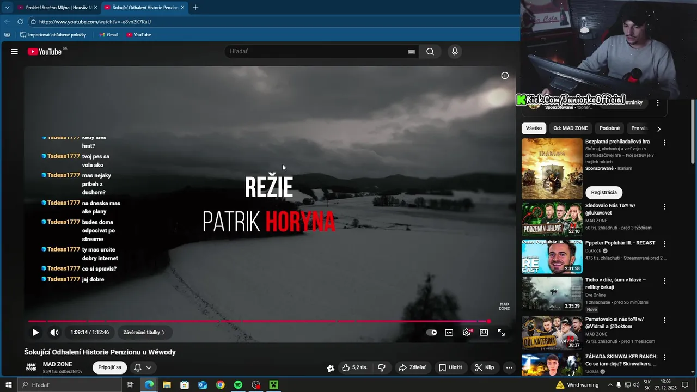
Task: Open Outlook from taskbar
Action: tap(203, 385)
